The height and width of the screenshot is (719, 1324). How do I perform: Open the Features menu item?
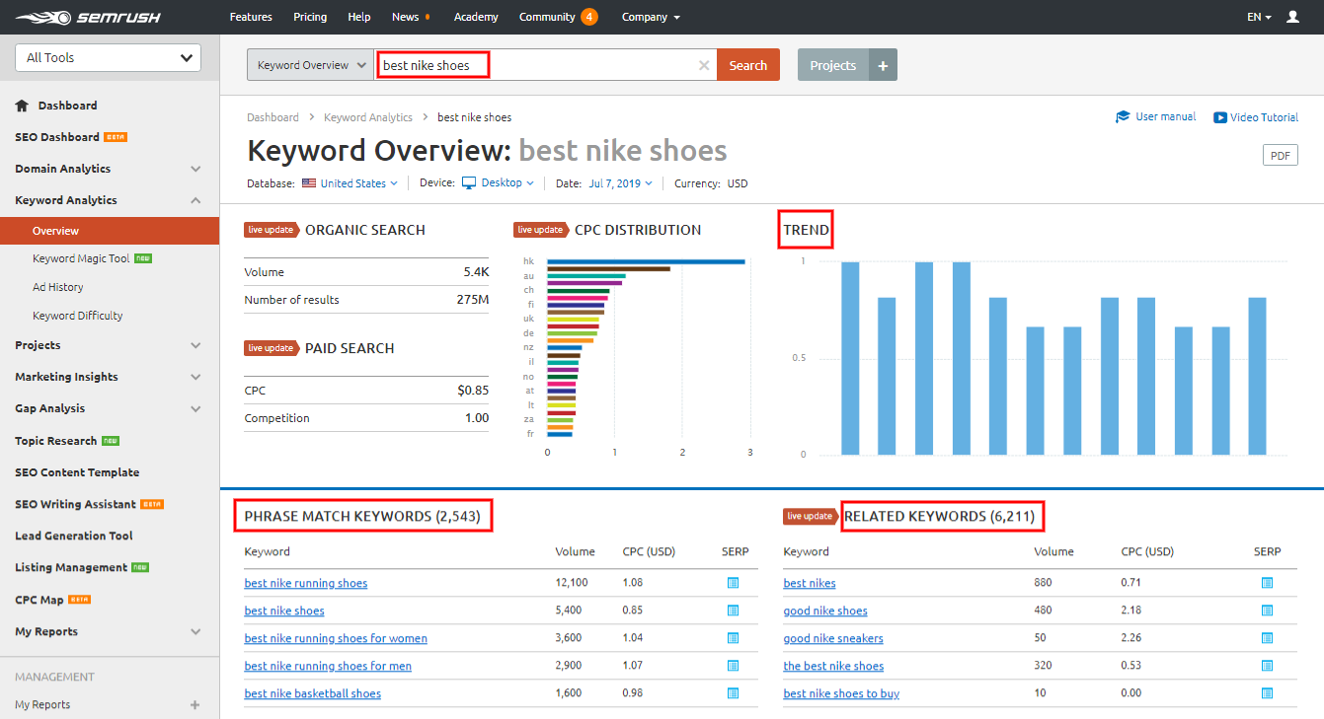pyautogui.click(x=251, y=17)
